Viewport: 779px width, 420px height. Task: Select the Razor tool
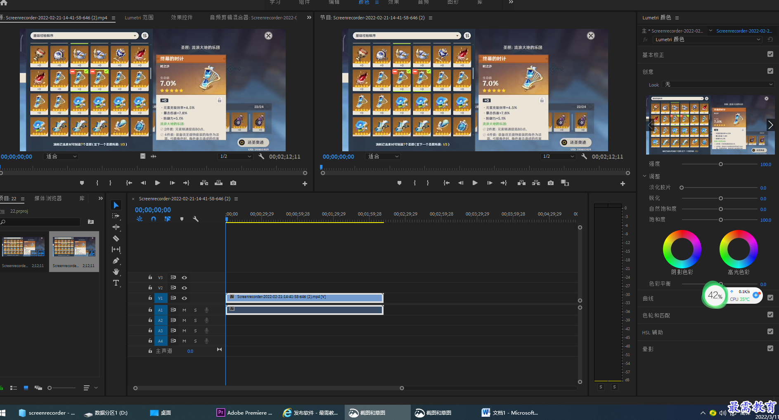point(116,238)
